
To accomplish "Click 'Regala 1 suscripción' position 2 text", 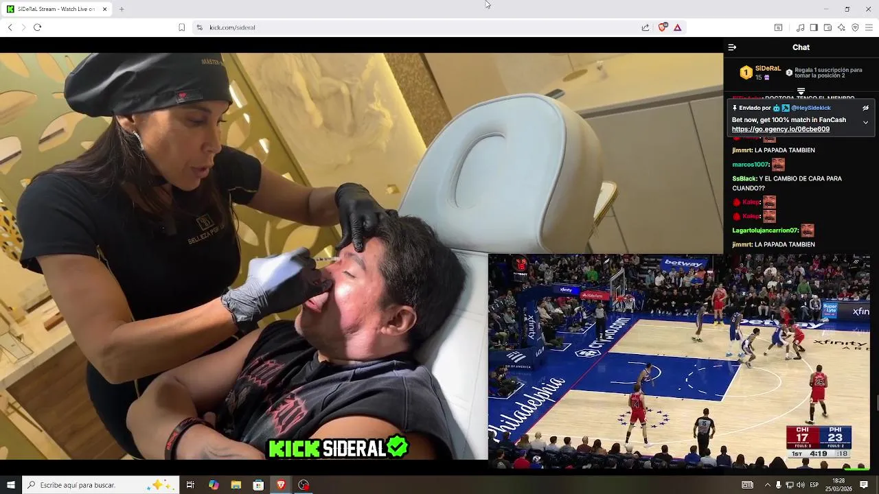I will point(828,73).
